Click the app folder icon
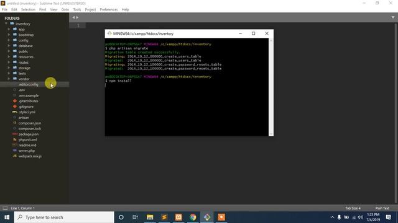This screenshot has width=398, height=223. pyautogui.click(x=15, y=29)
